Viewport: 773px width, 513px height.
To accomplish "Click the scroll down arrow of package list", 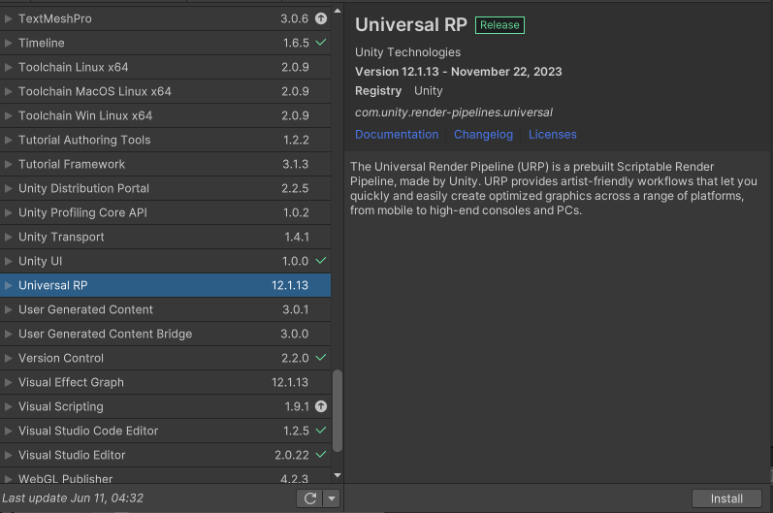I will click(338, 475).
